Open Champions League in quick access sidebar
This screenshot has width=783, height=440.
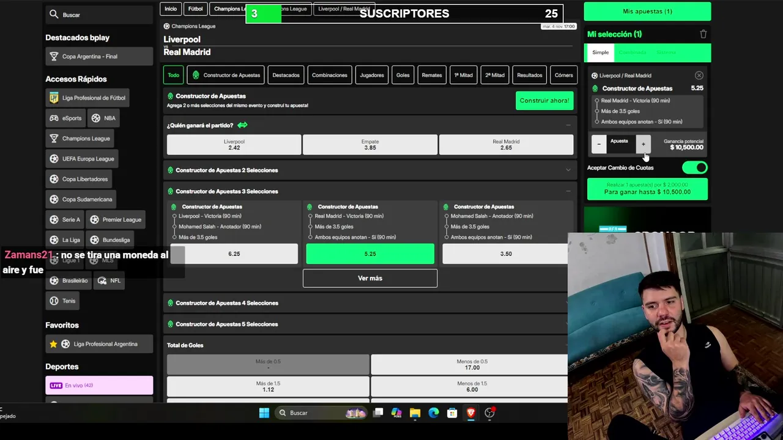80,139
